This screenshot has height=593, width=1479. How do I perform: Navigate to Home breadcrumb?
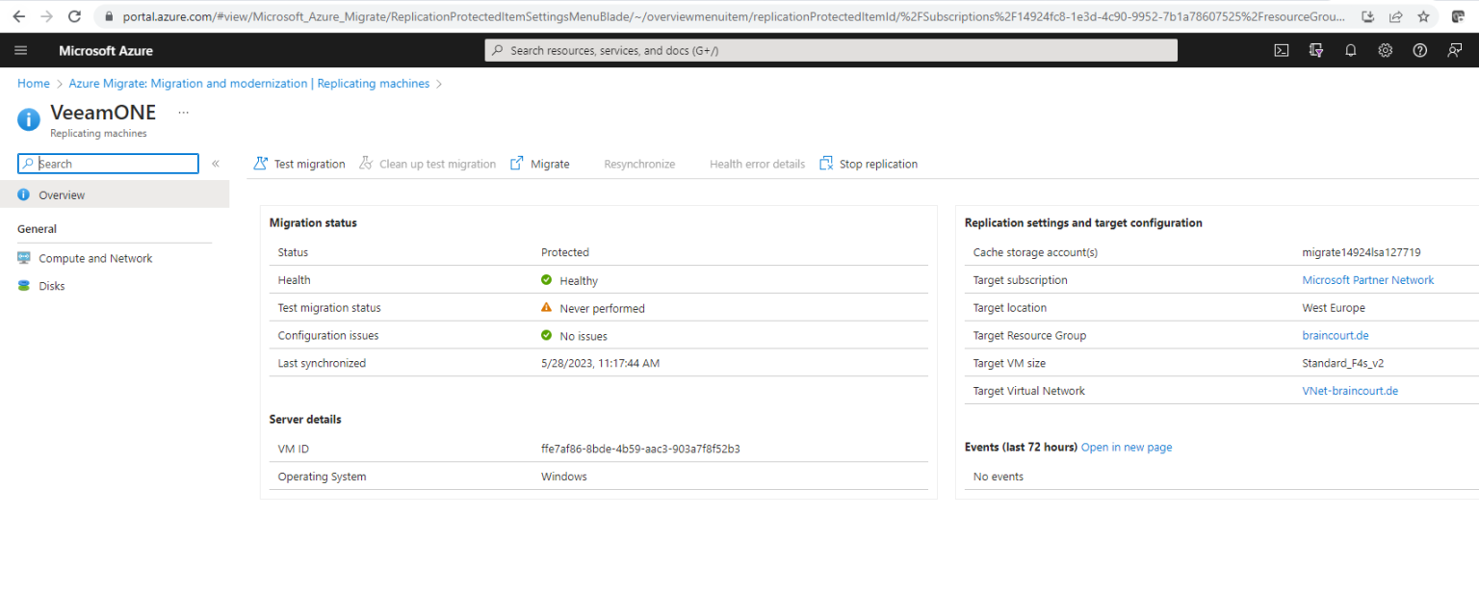tap(33, 83)
